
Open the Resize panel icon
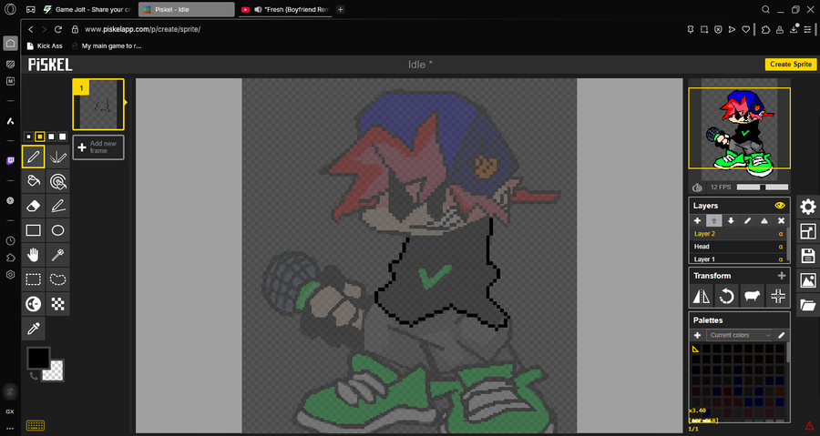click(808, 231)
